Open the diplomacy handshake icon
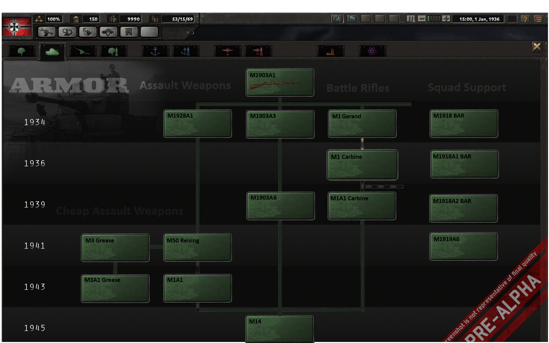This screenshot has height=343, width=549. (x=87, y=32)
